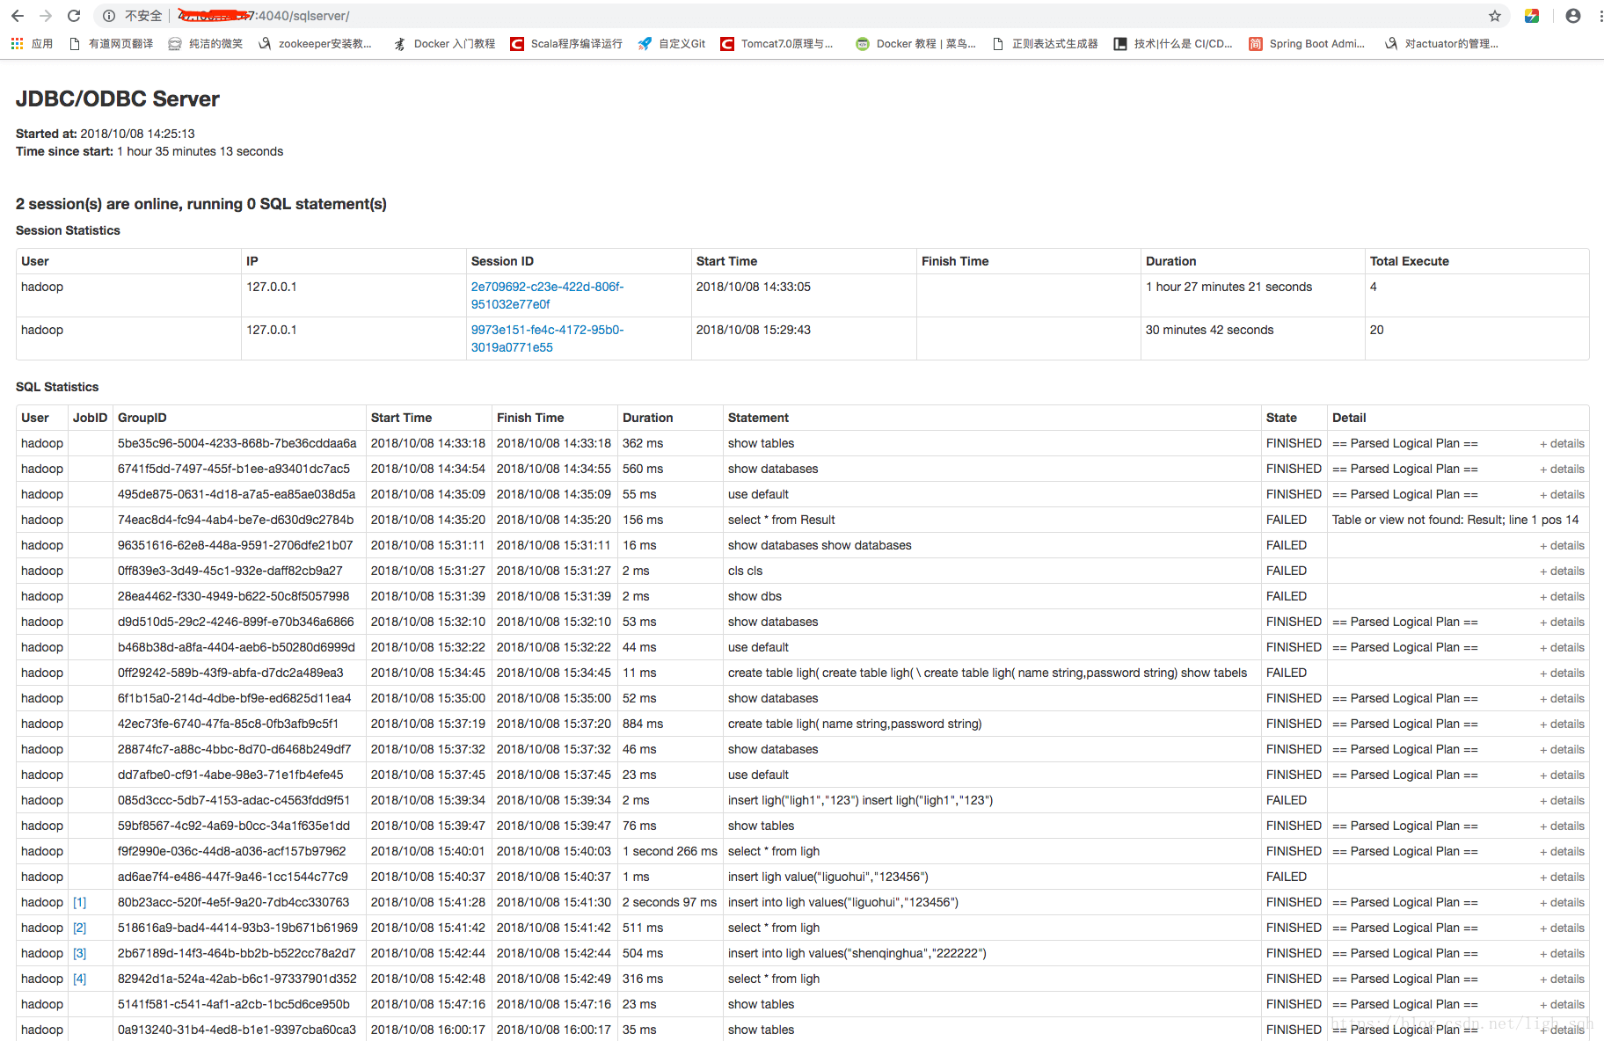
Task: Open the 技术什么是 CI/CD bookmark
Action: click(x=1173, y=43)
